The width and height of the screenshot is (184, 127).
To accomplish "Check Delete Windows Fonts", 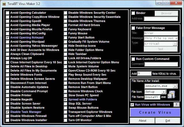I will click(x=7, y=75).
